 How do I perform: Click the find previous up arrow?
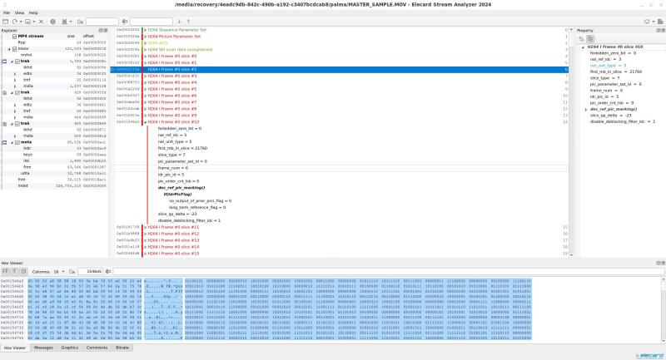[x=189, y=22]
